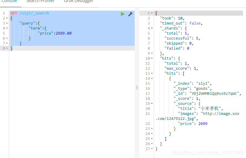Collapse request editor line 2 fold arrow
The height and width of the screenshot is (158, 246).
[x=7, y=18]
